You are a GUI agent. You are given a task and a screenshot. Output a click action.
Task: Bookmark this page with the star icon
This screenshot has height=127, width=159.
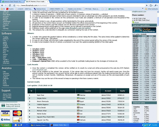pyautogui.click(x=14, y=5)
